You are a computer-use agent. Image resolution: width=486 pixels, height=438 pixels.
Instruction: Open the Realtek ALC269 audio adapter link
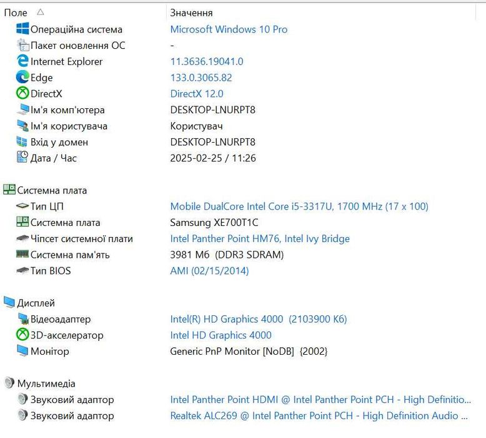[319, 415]
